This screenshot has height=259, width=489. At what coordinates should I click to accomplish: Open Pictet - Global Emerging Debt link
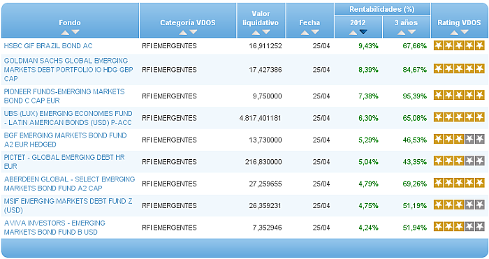(64, 161)
